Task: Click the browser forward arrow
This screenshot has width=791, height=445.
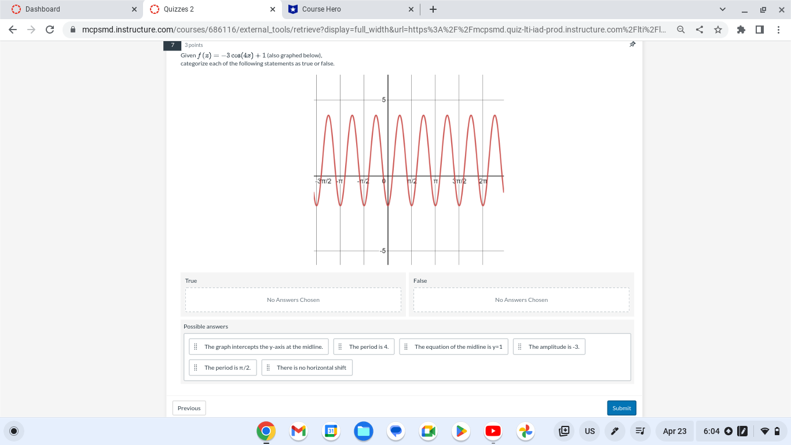Action: 31,30
